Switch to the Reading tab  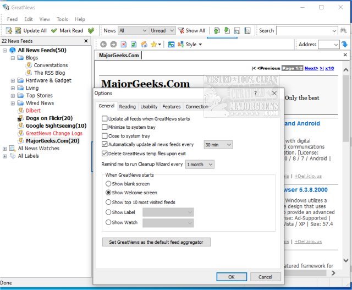click(127, 106)
